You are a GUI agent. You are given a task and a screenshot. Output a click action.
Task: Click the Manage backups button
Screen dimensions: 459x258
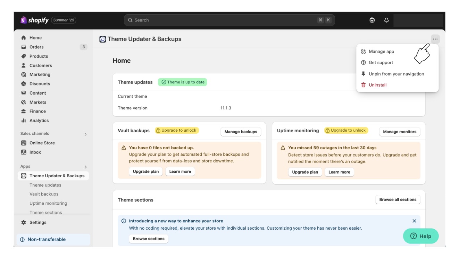241,132
